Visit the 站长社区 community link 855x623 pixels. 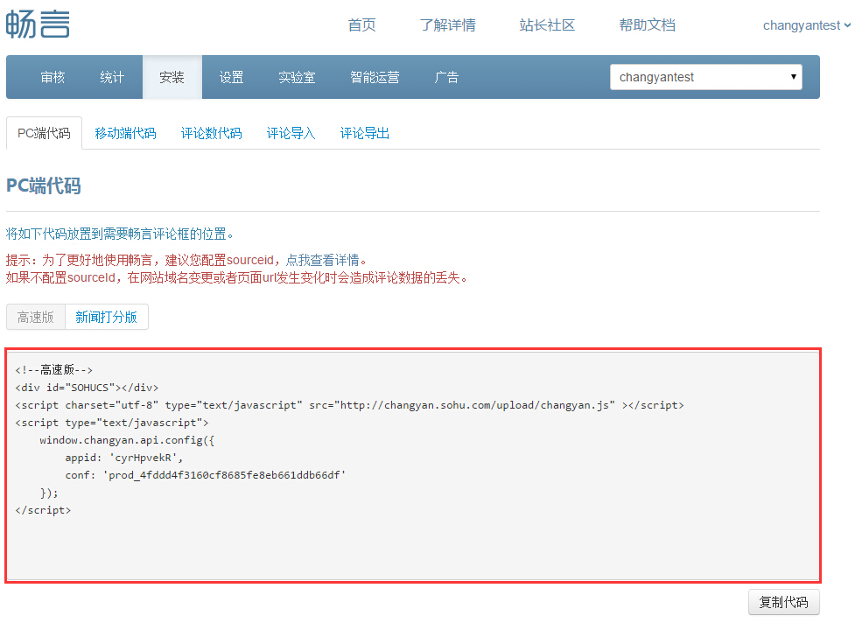pyautogui.click(x=547, y=25)
